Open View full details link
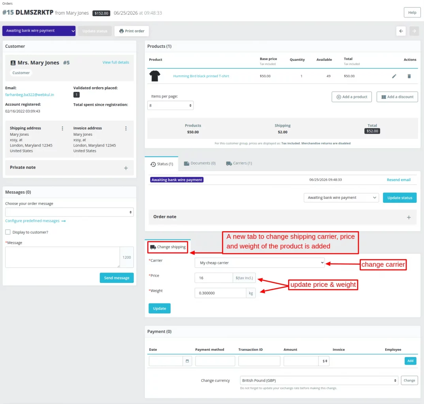This screenshot has width=424, height=404. coord(116,62)
